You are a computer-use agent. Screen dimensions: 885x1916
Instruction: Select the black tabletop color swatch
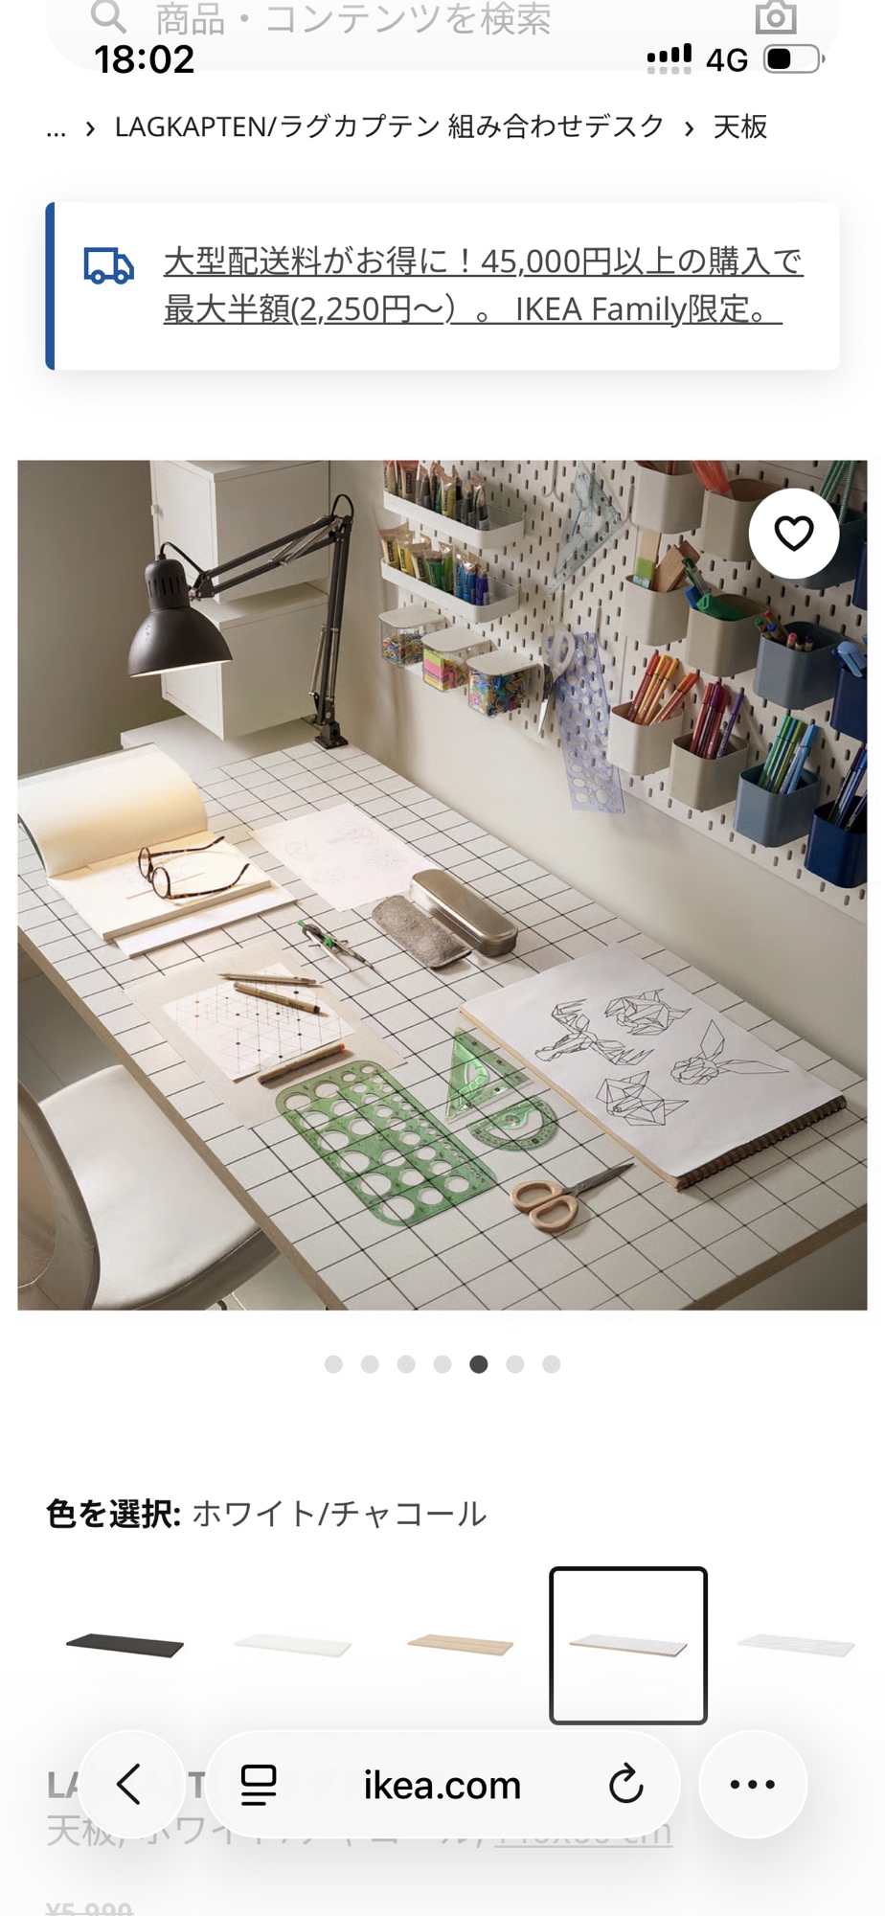coord(125,1646)
